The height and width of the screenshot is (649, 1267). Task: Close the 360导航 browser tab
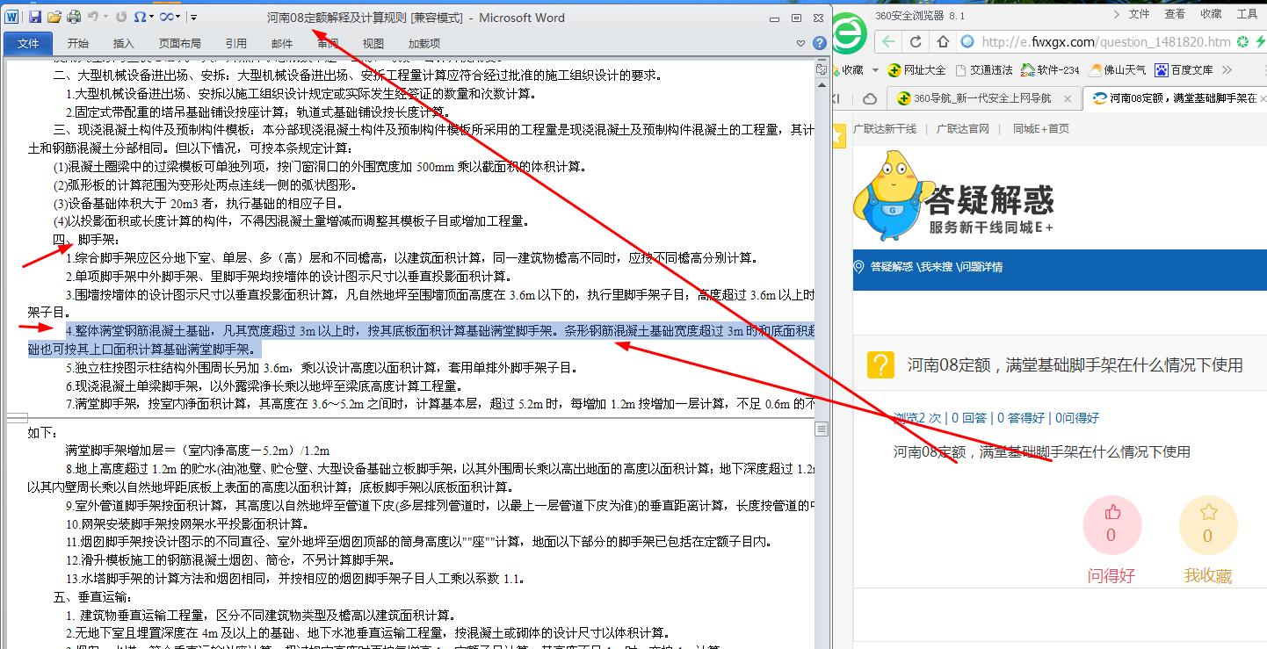point(1068,98)
